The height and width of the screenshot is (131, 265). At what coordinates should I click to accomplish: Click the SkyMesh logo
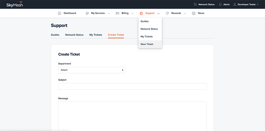(x=15, y=4)
